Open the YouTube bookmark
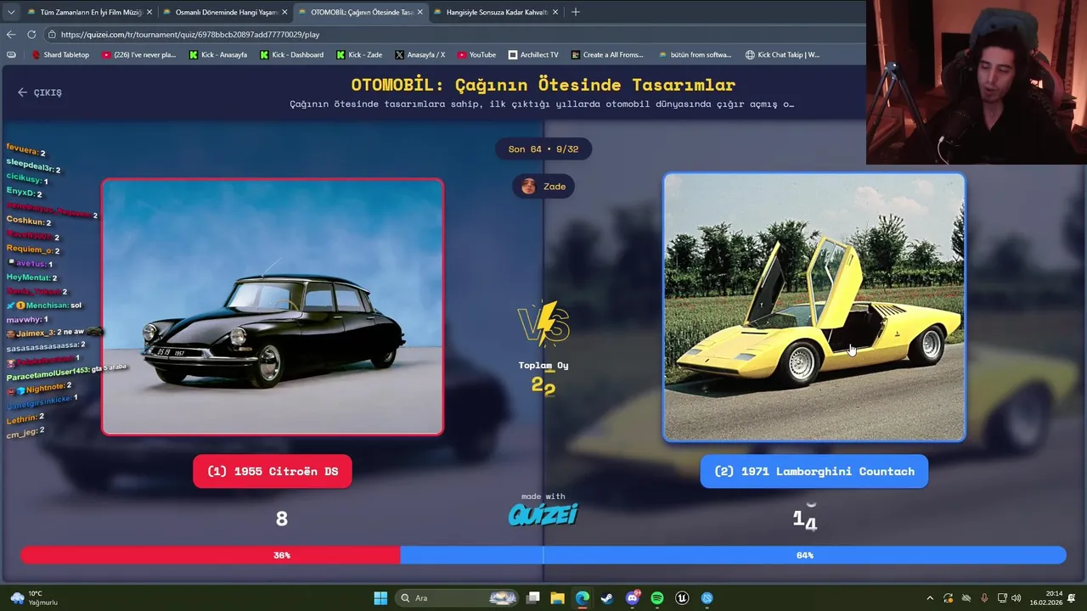 476,55
